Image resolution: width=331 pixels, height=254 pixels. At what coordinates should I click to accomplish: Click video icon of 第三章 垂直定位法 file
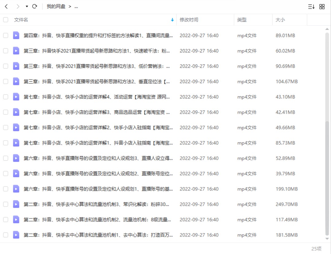pyautogui.click(x=16, y=82)
